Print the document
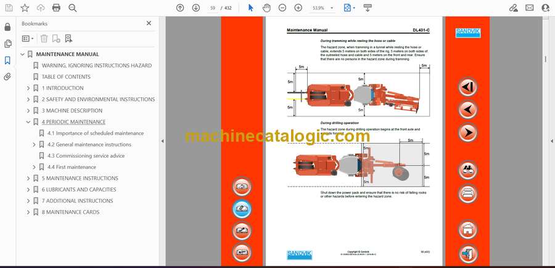 point(56,8)
